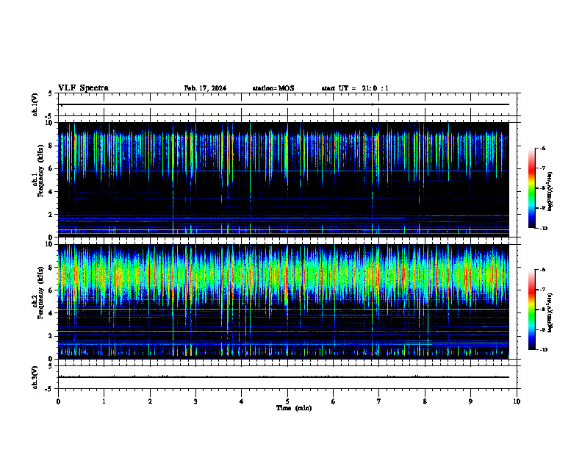
Task: Click inside the ch.1 frequency spectrogram panel
Action: pos(283,179)
